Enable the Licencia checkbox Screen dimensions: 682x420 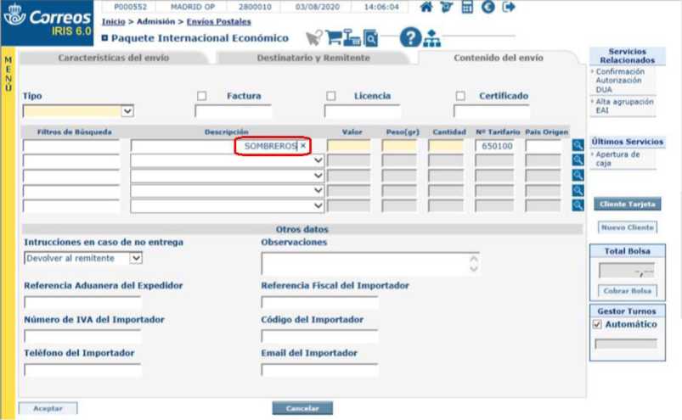pos(331,96)
